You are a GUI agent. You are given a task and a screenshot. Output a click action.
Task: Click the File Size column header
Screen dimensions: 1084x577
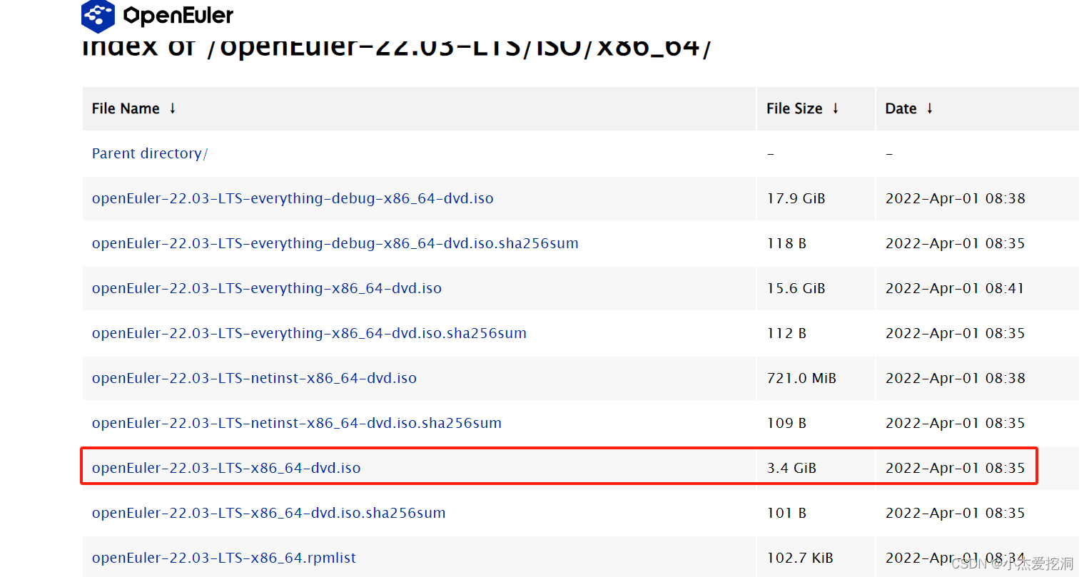click(816, 108)
